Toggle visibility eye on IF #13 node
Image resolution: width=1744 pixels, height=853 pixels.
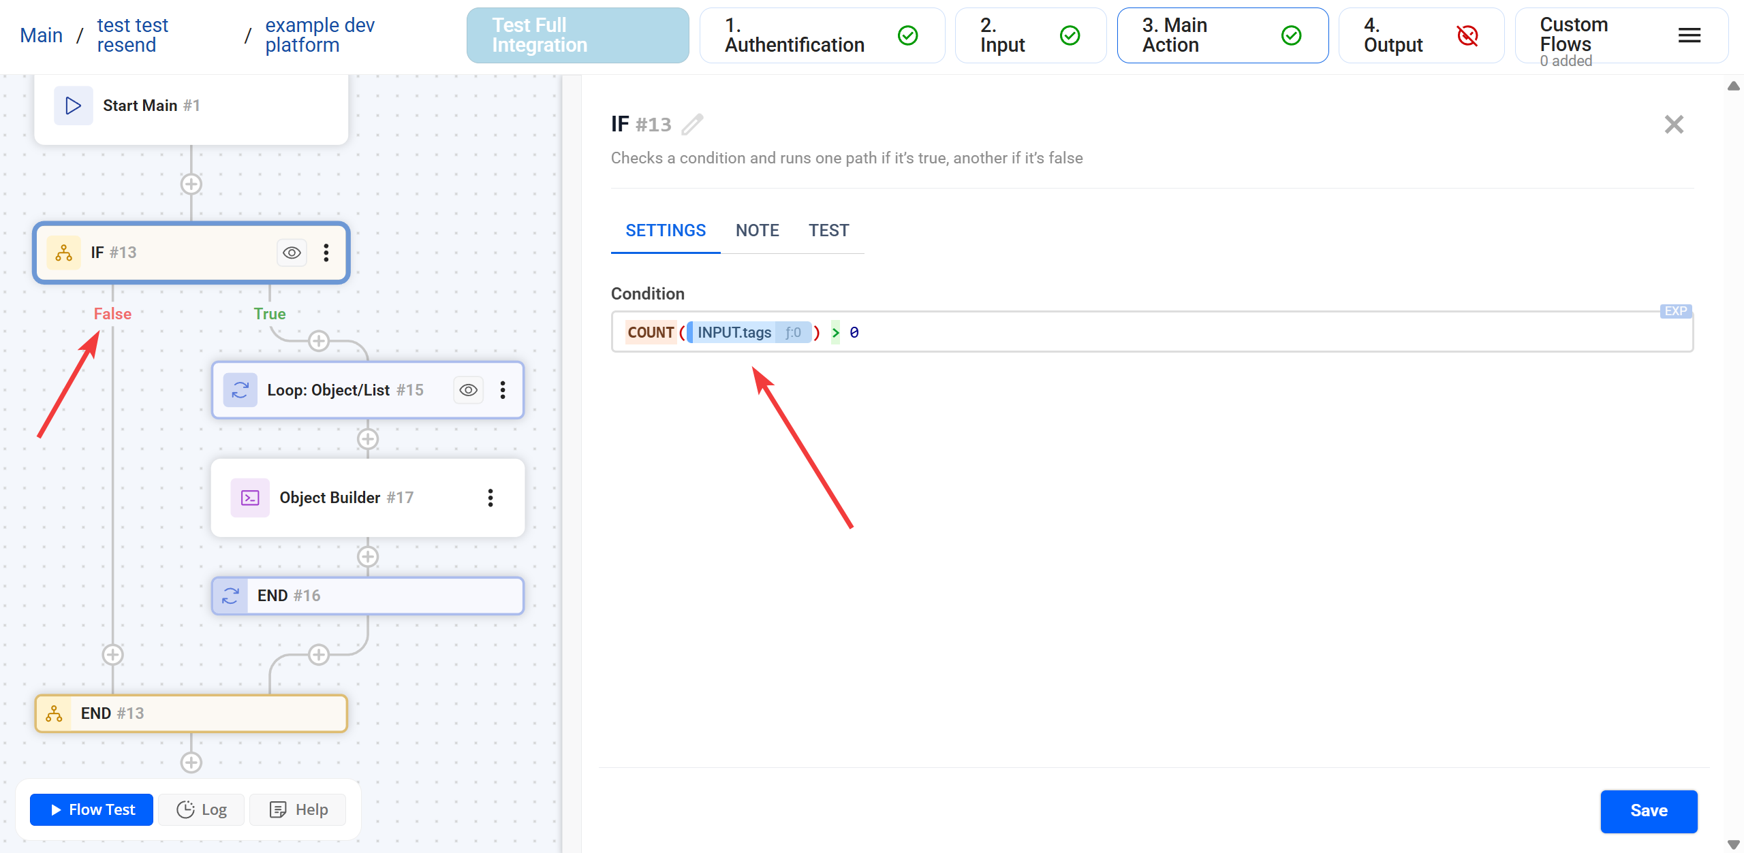click(292, 252)
